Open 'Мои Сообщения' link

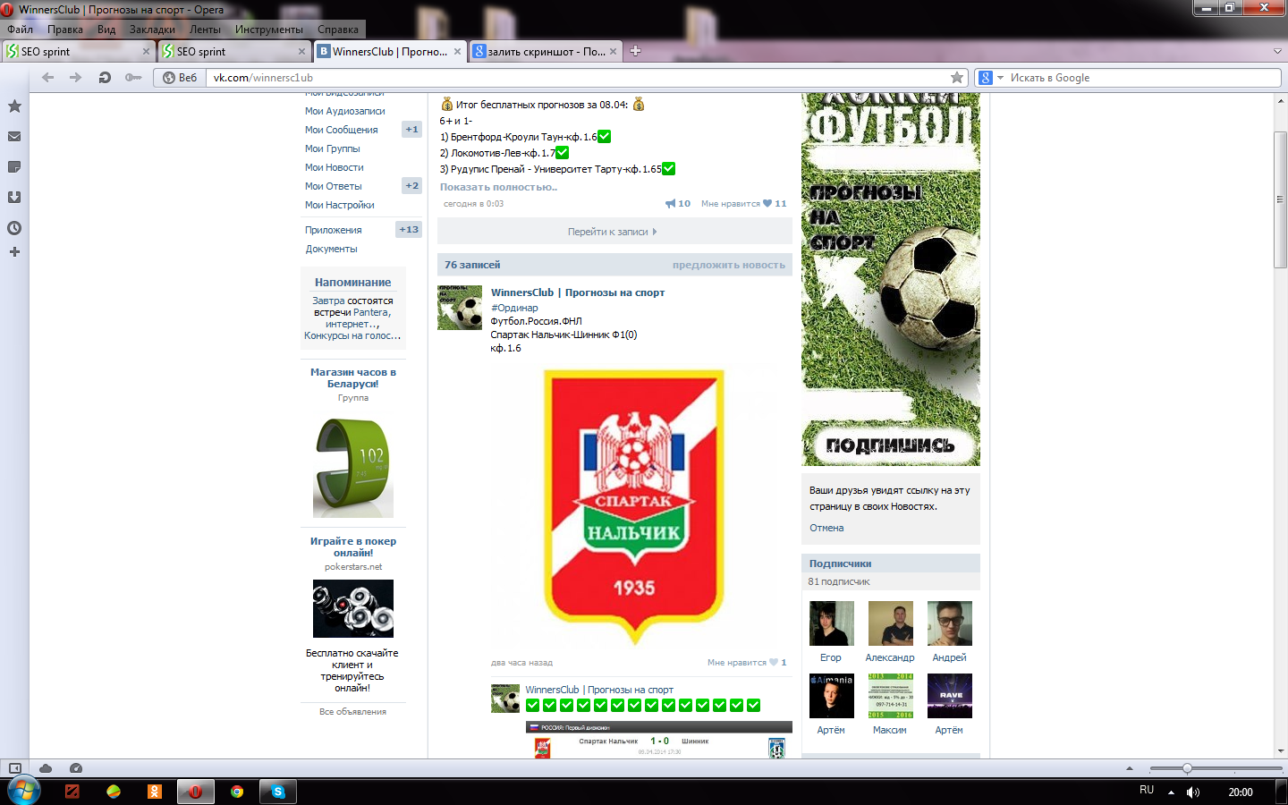tap(342, 130)
